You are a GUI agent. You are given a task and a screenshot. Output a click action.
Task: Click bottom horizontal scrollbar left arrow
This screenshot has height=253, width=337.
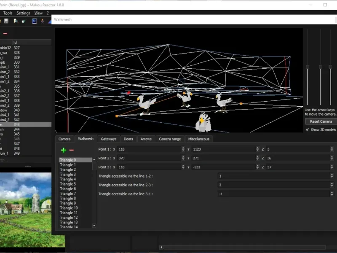tap(161, 248)
